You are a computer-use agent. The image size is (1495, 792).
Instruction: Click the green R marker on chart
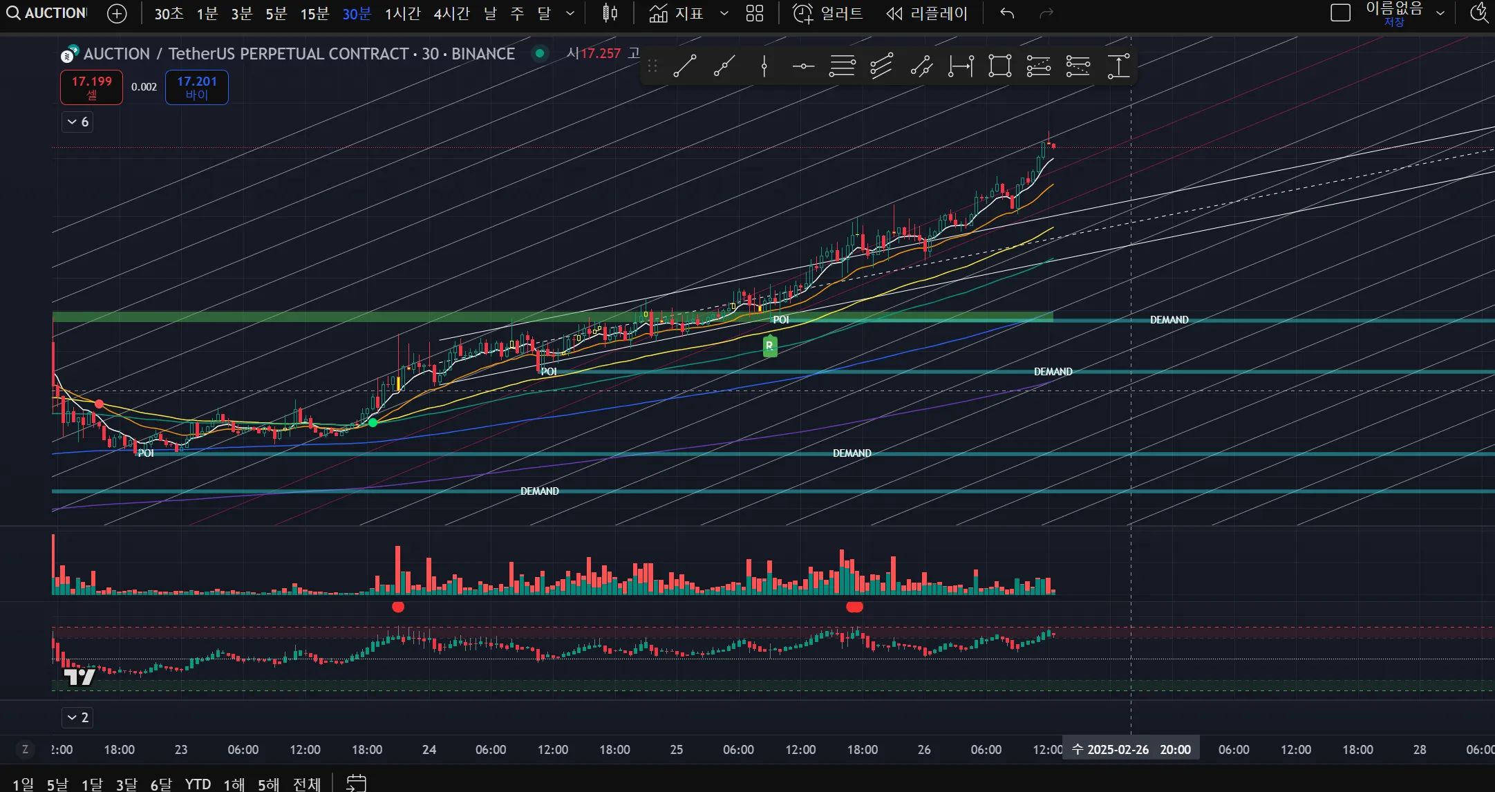pos(770,346)
